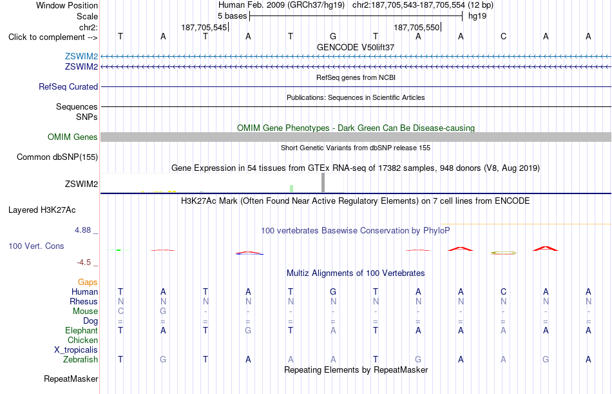Click the light-blue ZSWIM2 transcript arrow line
This screenshot has width=612, height=394.
click(356, 57)
